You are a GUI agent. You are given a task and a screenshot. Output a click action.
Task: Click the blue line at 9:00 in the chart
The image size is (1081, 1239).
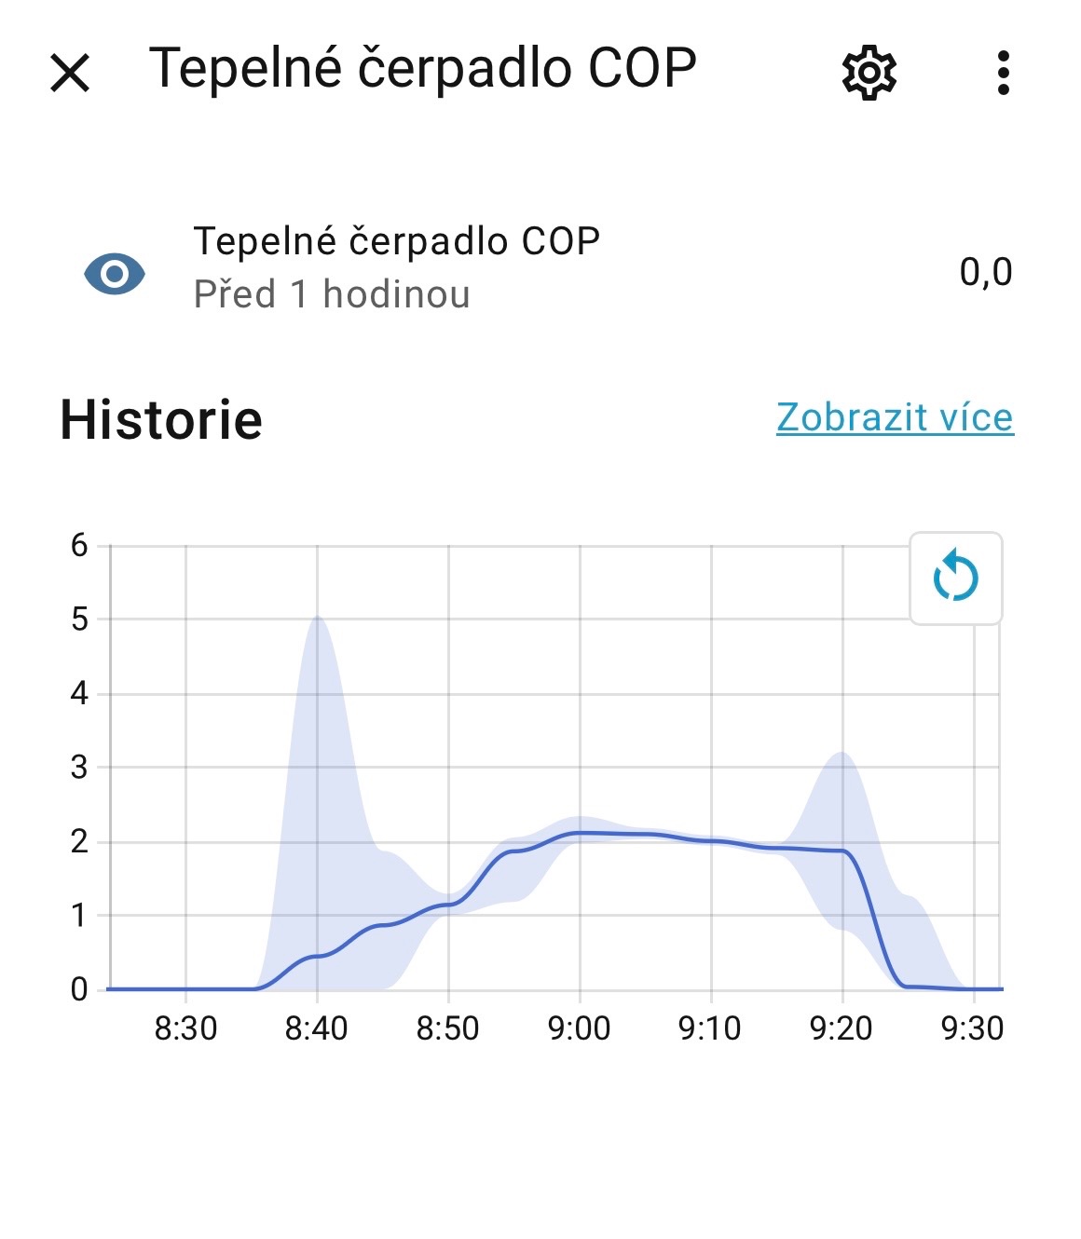[580, 833]
